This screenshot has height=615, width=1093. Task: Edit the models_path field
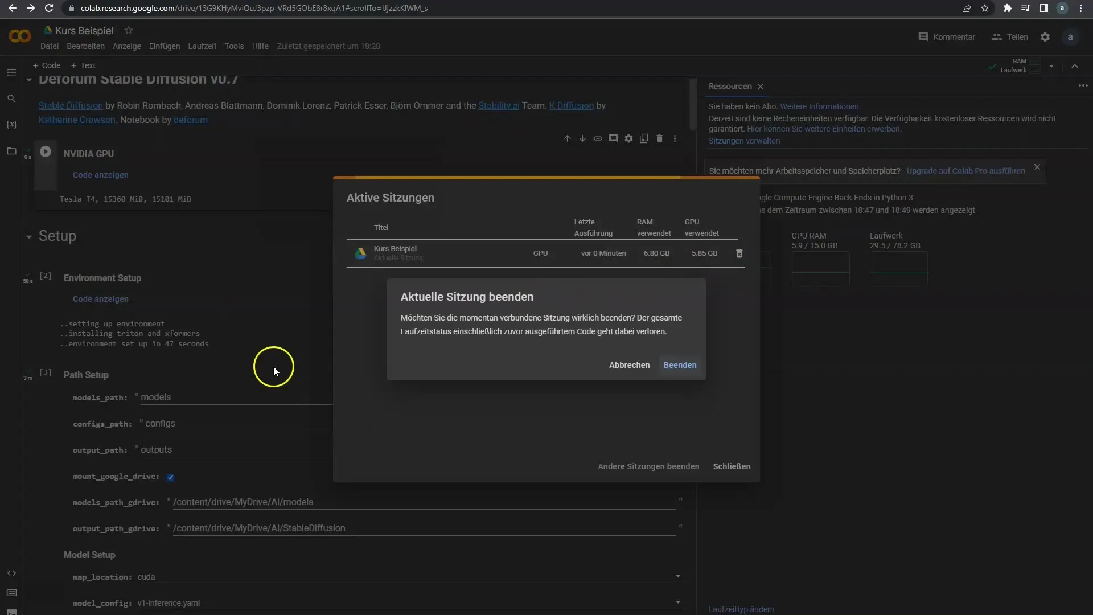[x=236, y=397]
